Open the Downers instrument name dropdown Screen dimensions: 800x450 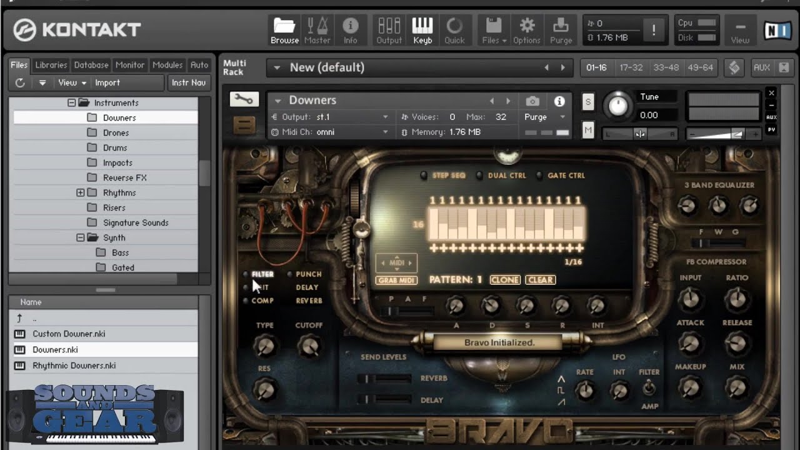pyautogui.click(x=312, y=100)
